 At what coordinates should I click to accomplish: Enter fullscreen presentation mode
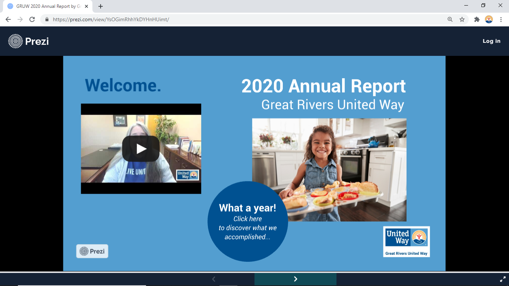[x=503, y=279]
